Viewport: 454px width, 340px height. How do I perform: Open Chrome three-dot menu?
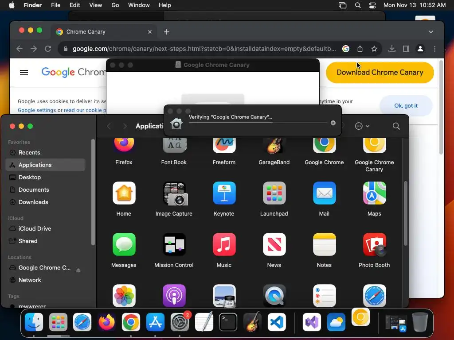coord(434,49)
